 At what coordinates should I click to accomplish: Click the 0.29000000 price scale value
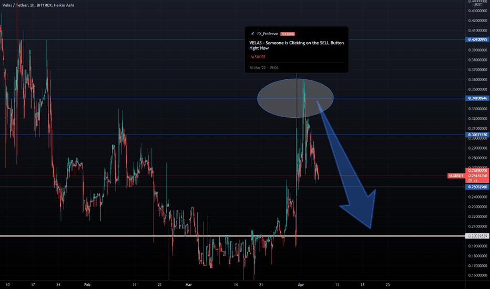pos(478,148)
